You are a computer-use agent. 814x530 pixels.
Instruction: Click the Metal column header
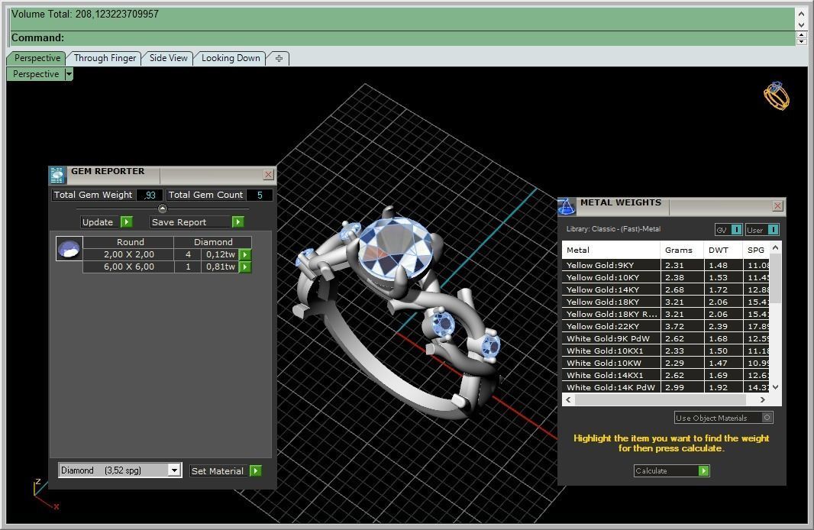(611, 250)
